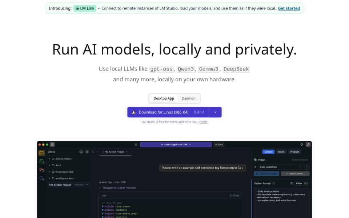Open the openai/gpt-oss-20b model selector
Screen dimensions: 349x218
tap(176, 145)
